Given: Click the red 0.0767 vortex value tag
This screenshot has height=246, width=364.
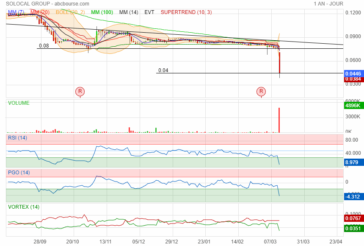Looking at the screenshot, I should point(354,218).
